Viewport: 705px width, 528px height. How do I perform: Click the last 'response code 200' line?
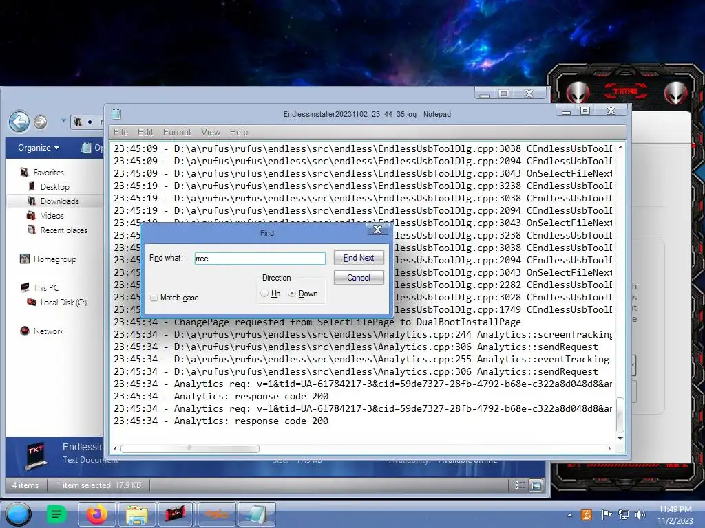tap(221, 421)
